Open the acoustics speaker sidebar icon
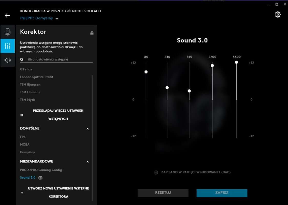This screenshot has width=288, height=205. pyautogui.click(x=8, y=60)
